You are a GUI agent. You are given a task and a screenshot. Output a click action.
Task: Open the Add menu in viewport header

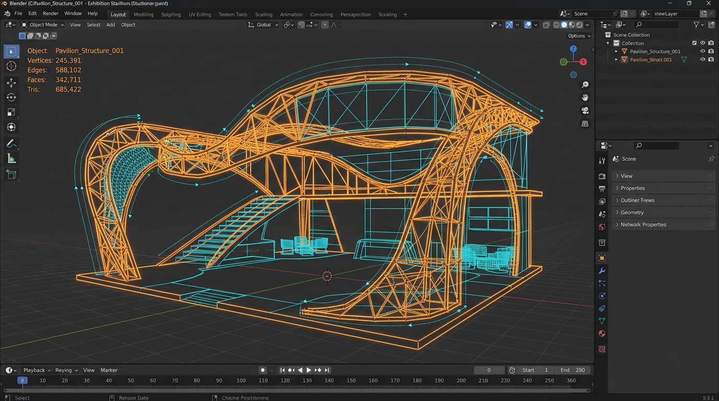tap(111, 25)
